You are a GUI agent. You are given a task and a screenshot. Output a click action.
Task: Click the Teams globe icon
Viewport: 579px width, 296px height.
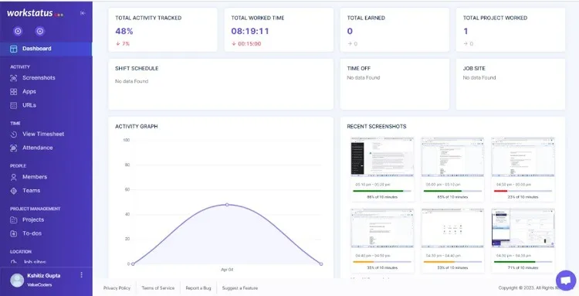click(x=14, y=191)
